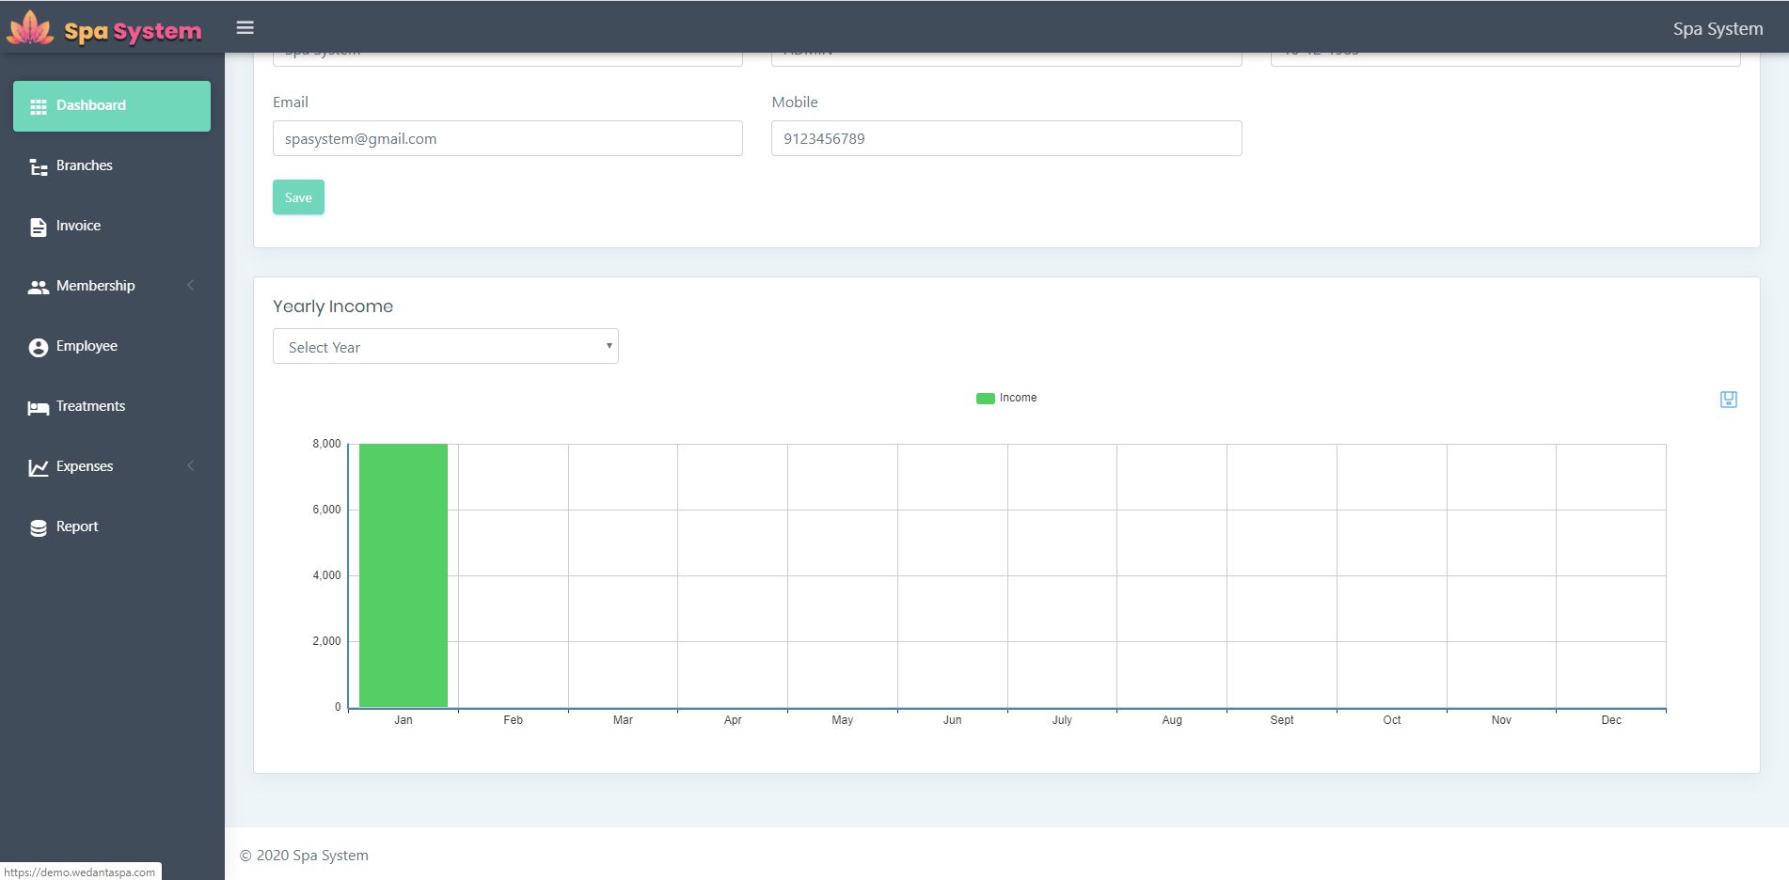1789x880 pixels.
Task: Toggle the Income legend series
Action: [x=1017, y=398]
